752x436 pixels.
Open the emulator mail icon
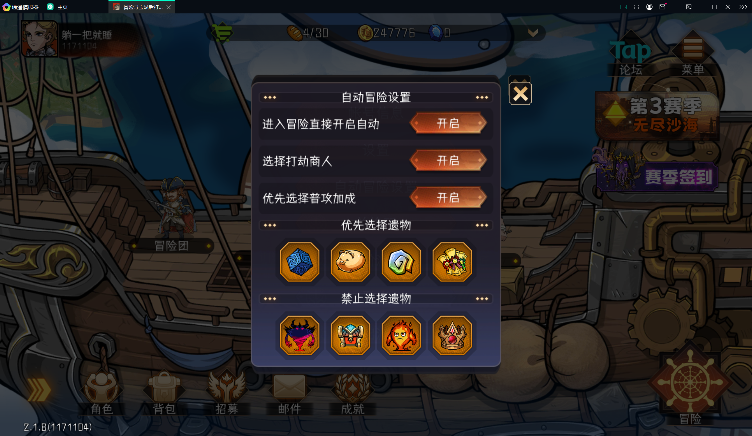662,7
